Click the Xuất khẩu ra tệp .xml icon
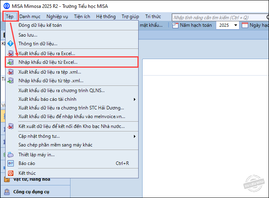This screenshot has height=198, width=269. pos(11,72)
